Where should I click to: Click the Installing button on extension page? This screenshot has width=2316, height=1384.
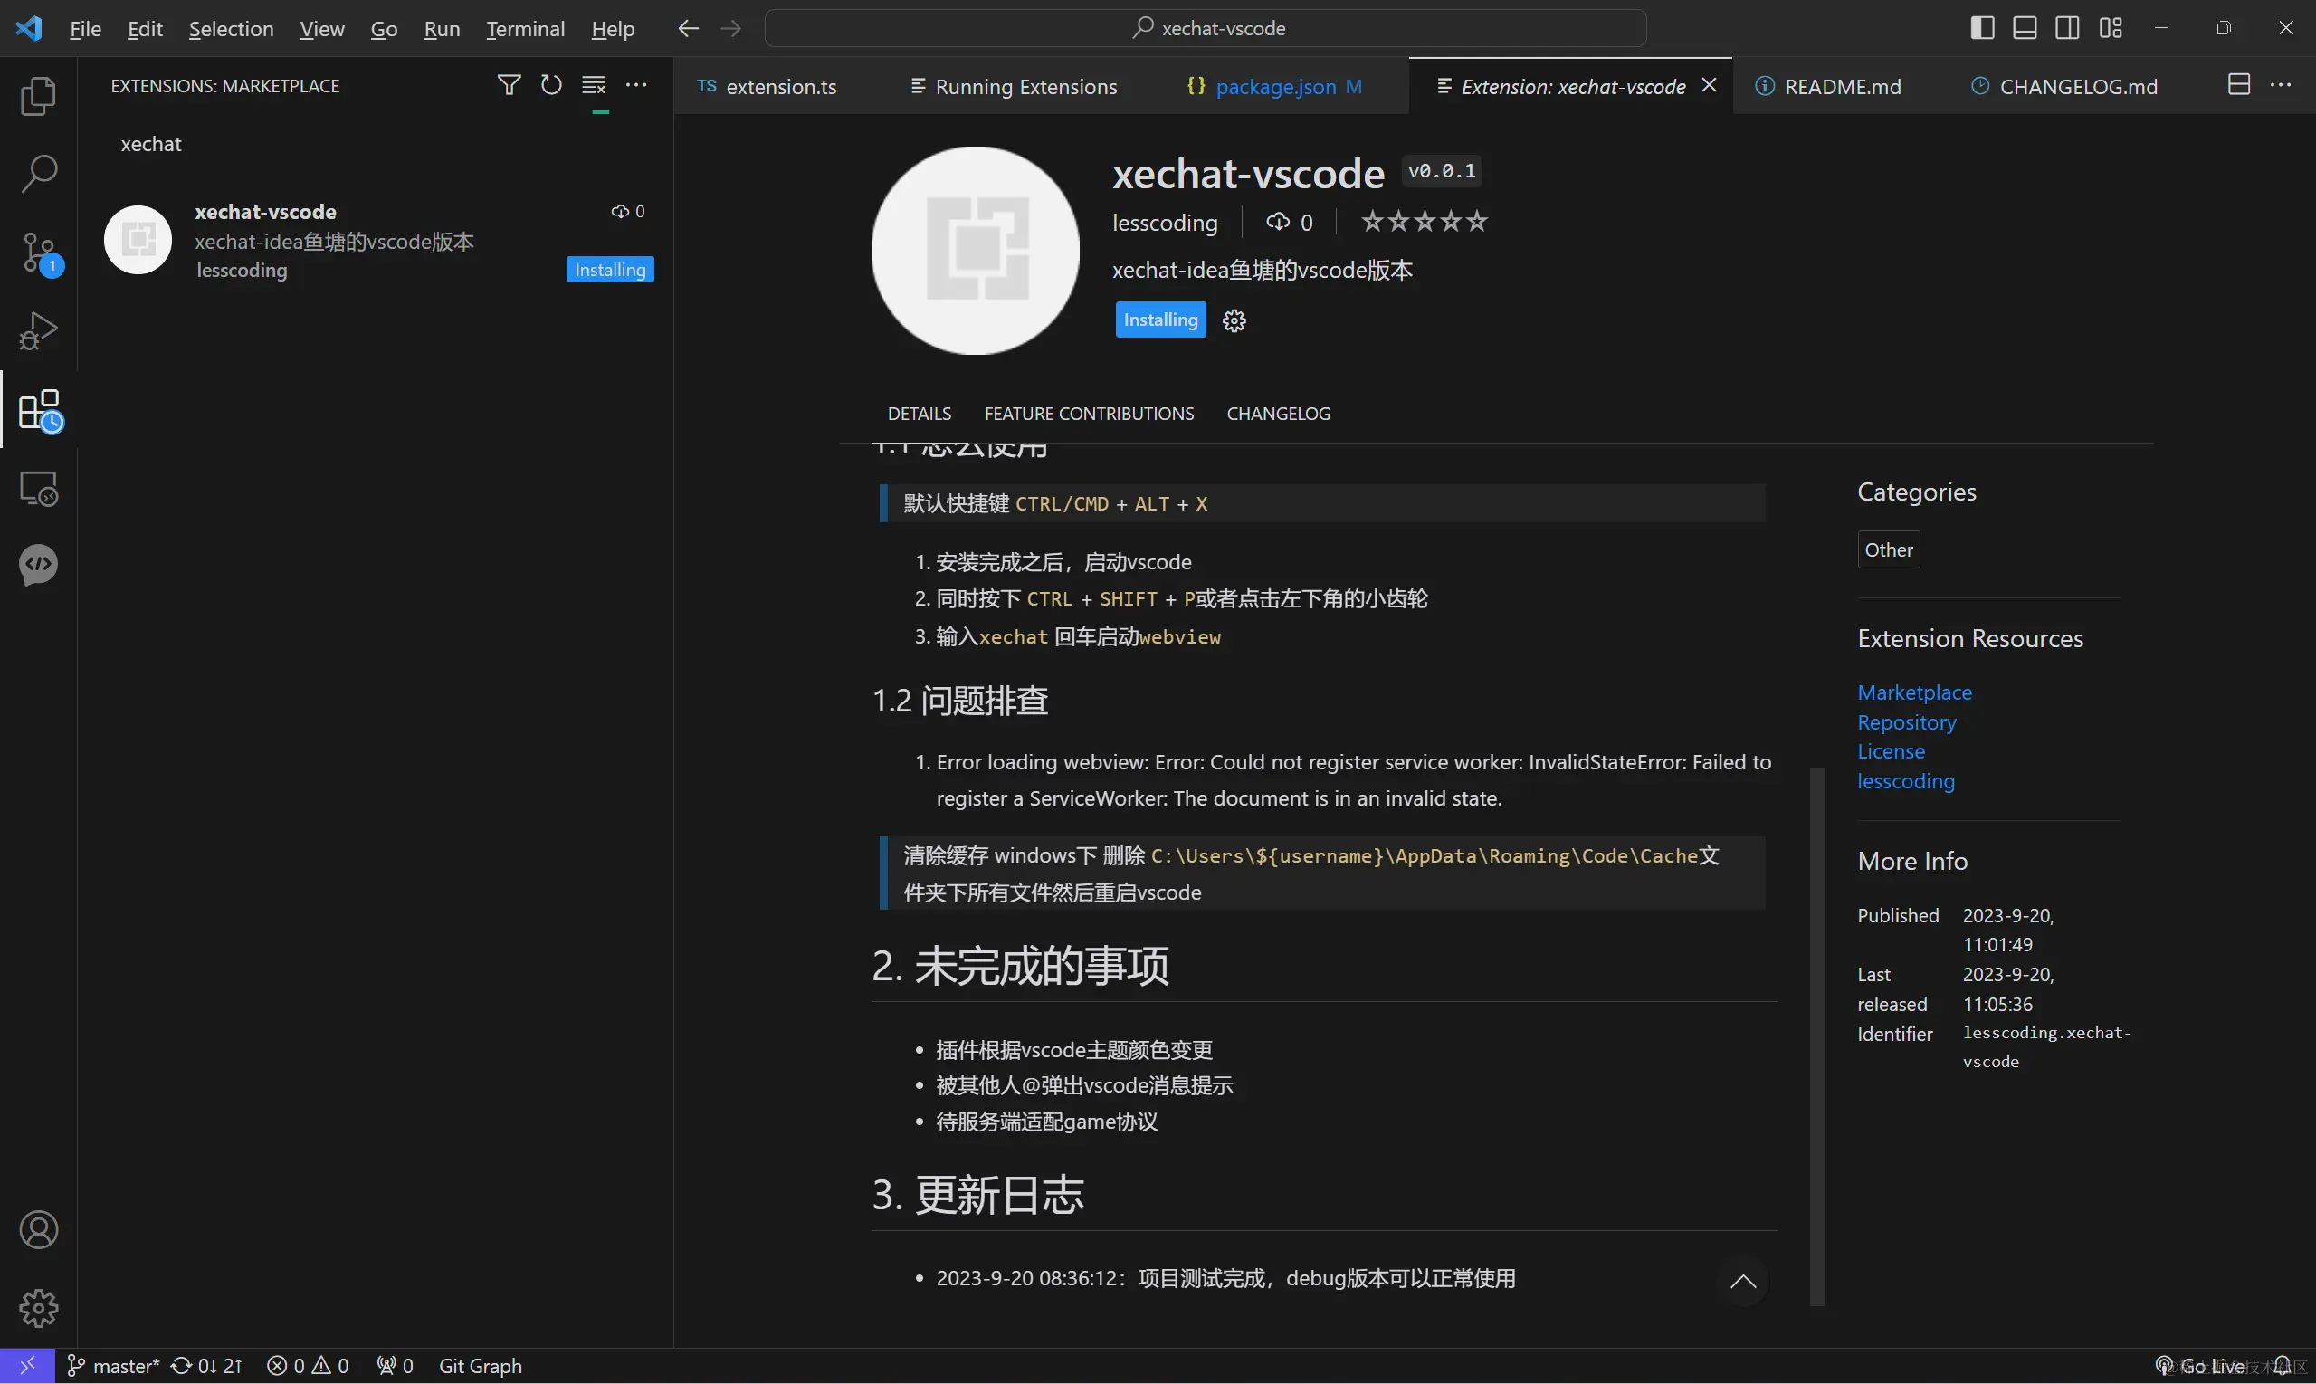point(1160,320)
